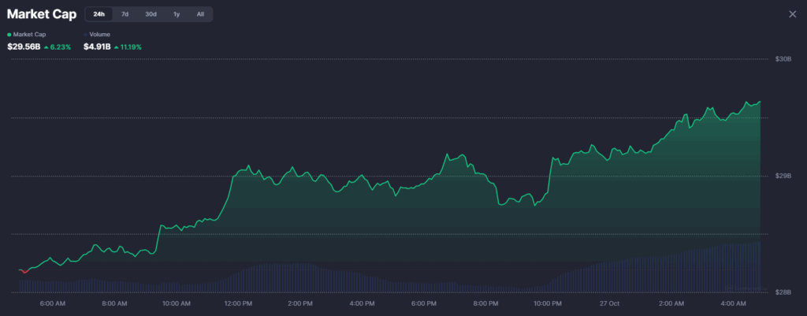Click the $28B y-axis label
The height and width of the screenshot is (316, 807).
point(782,292)
